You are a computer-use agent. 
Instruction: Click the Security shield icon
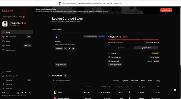pos(3,80)
